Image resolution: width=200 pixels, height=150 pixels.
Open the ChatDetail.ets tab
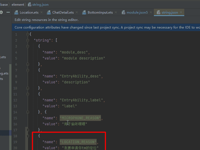pyautogui.click(x=63, y=12)
